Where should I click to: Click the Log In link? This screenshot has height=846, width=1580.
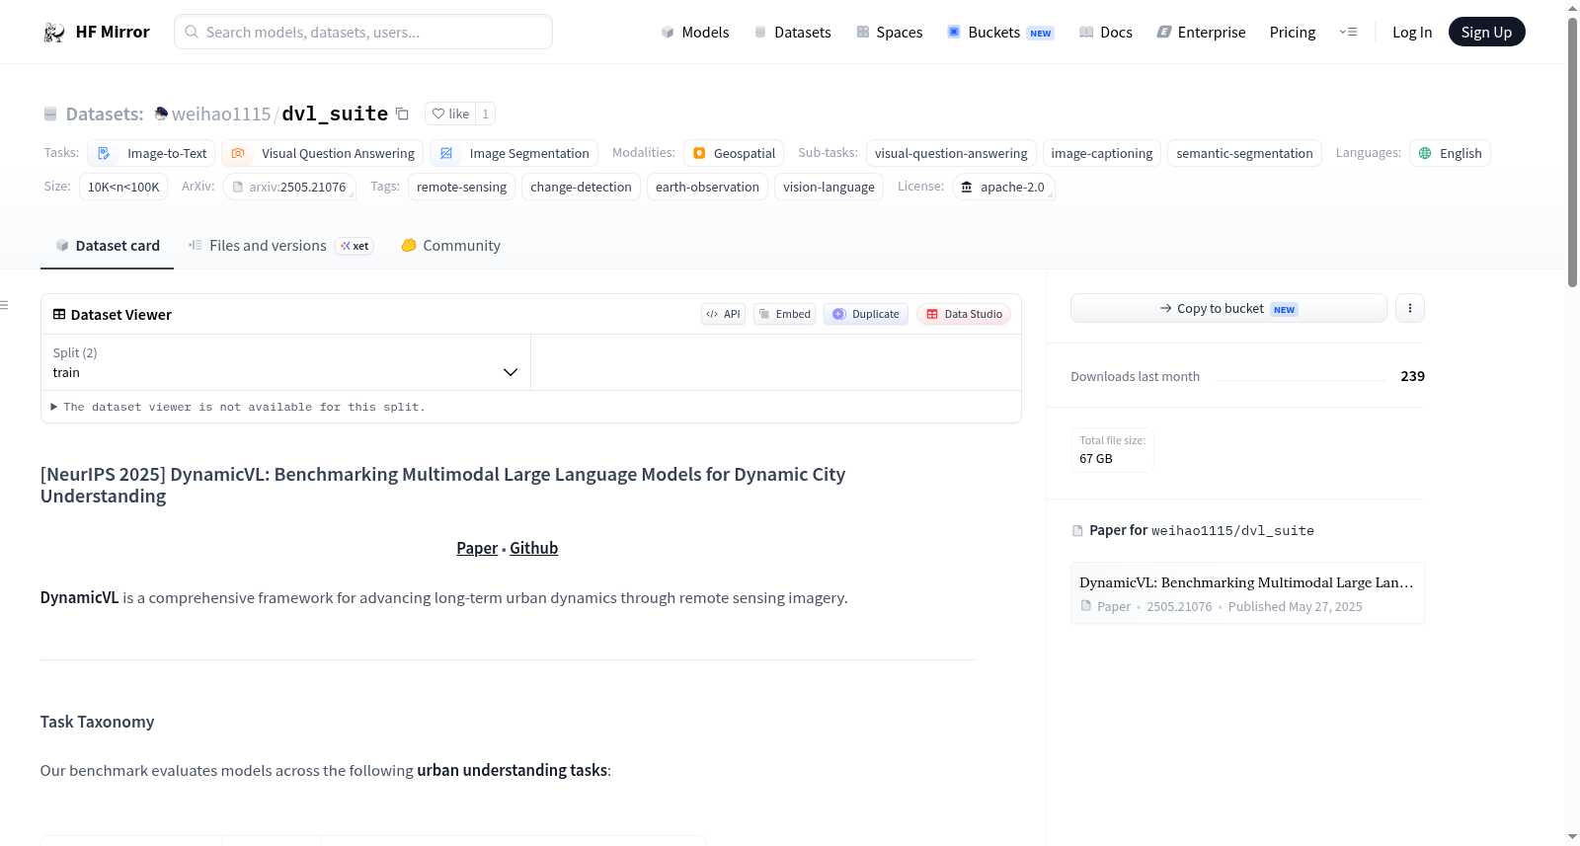pos(1412,33)
